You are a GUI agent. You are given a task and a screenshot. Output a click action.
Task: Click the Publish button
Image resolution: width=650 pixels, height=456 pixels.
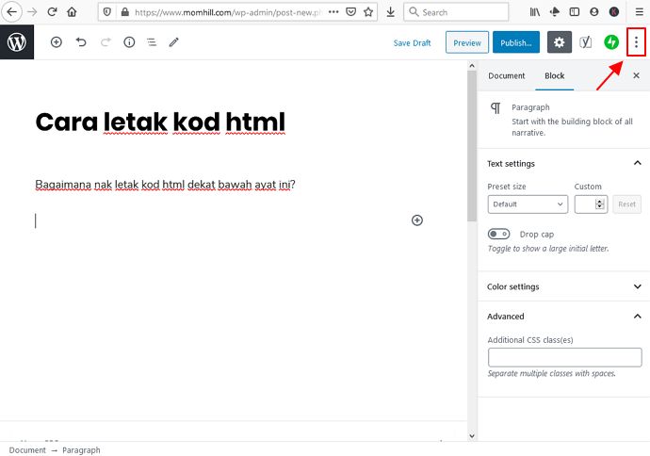[516, 42]
